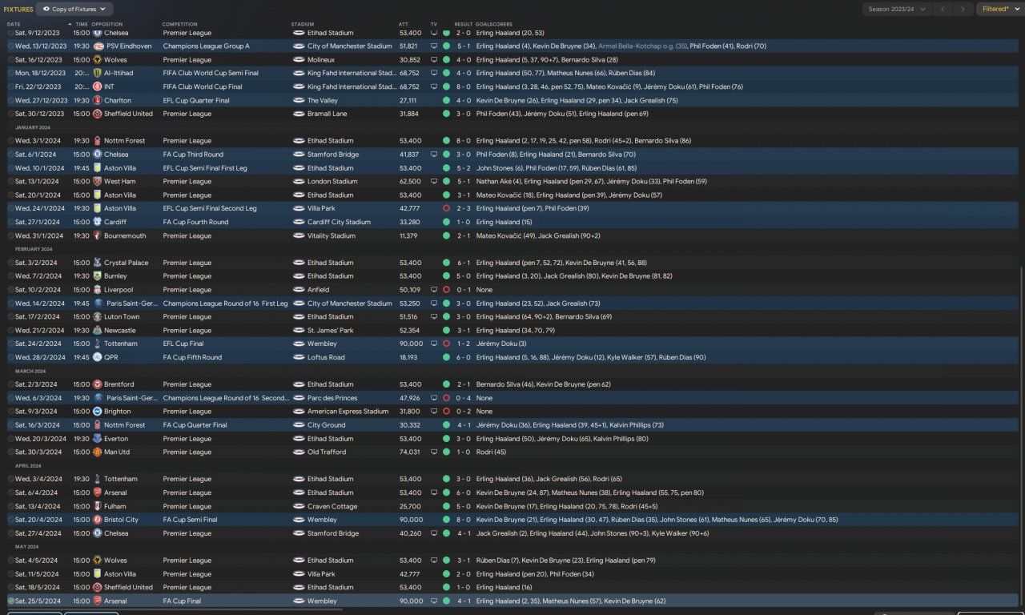This screenshot has width=1025, height=615.
Task: Click the Fulham club badge
Action: coord(97,506)
